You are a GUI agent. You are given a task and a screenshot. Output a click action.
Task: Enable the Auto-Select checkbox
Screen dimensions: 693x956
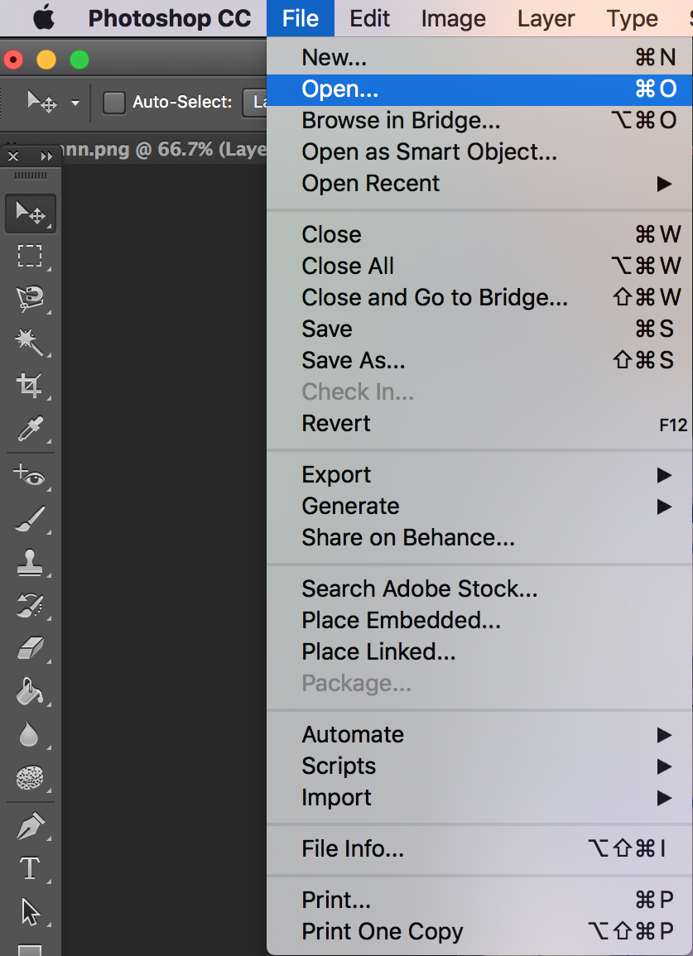coord(114,103)
